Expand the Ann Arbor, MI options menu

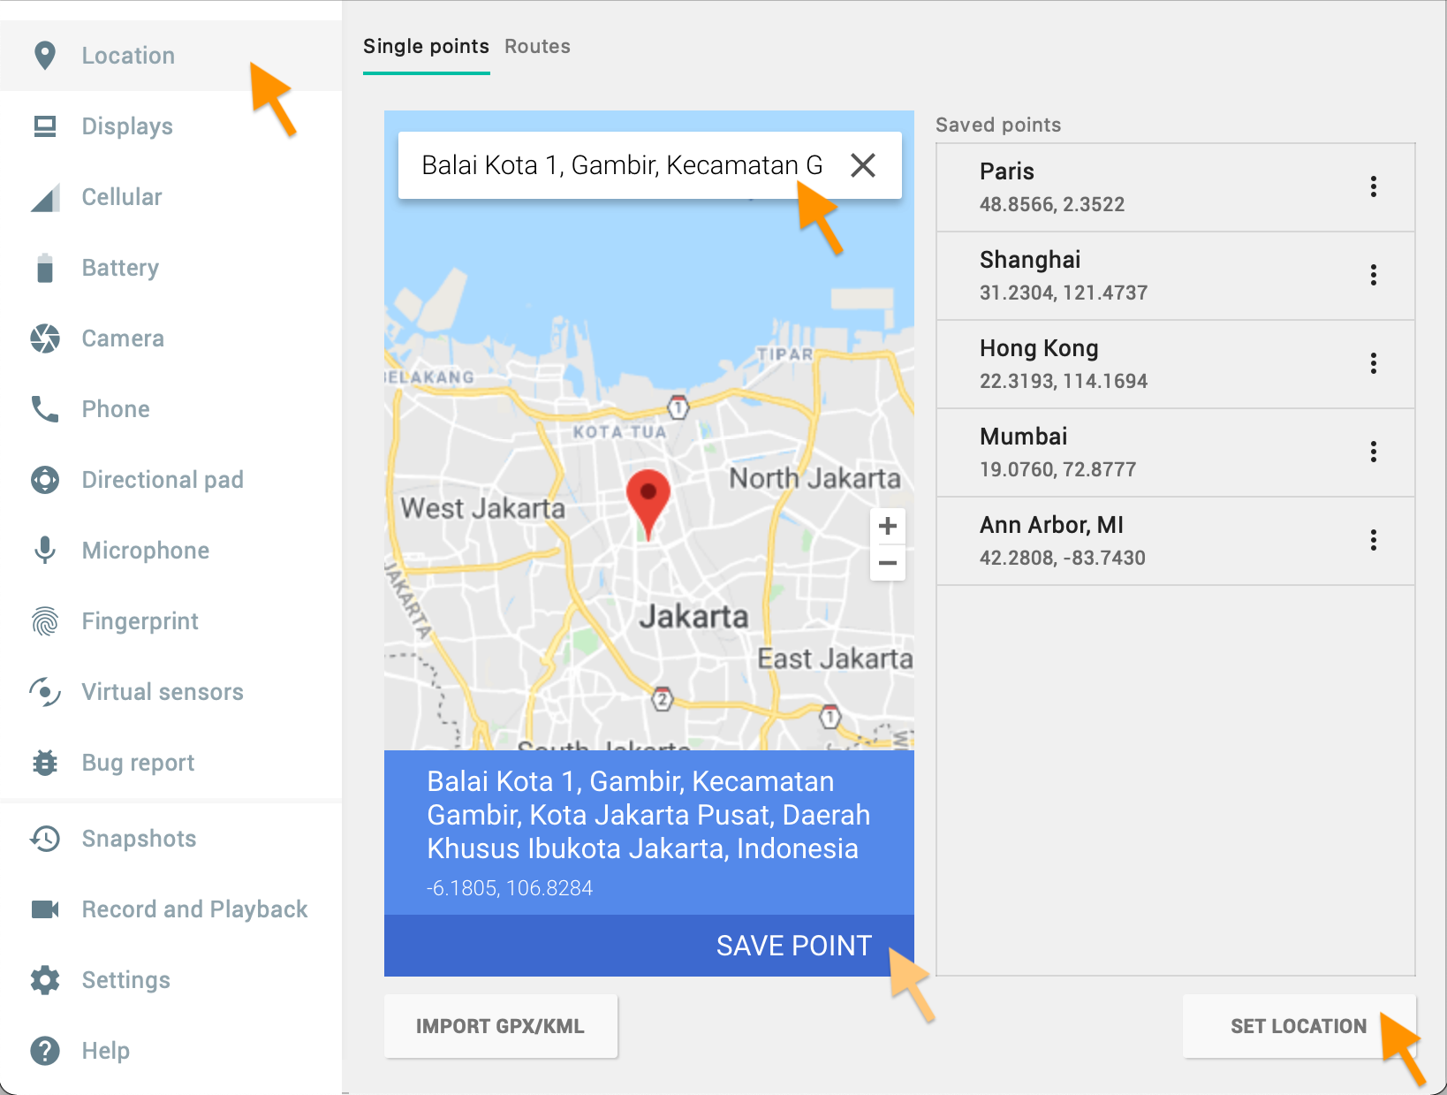point(1373,540)
